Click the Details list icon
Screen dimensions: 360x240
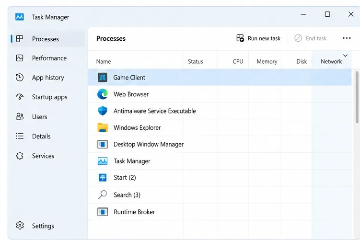click(x=20, y=136)
